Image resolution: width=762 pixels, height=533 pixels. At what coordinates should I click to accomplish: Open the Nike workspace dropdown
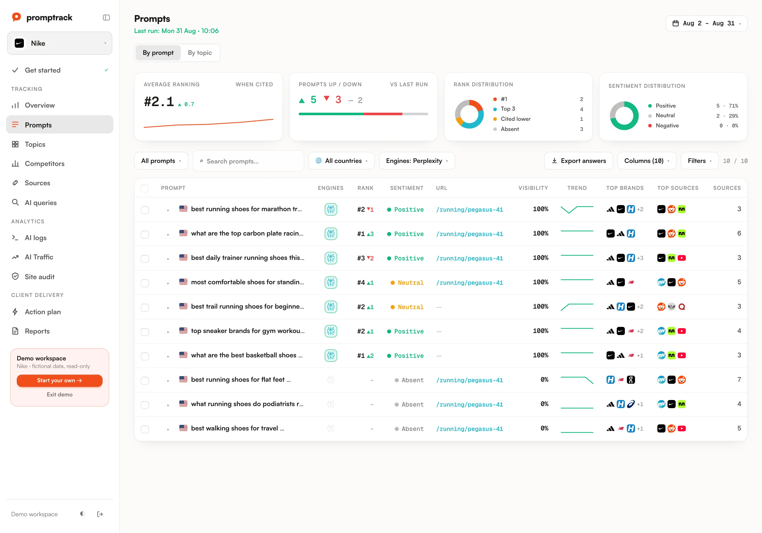pos(60,43)
